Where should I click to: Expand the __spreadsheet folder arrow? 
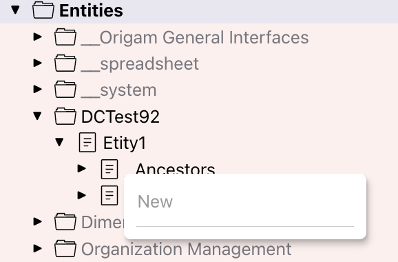pyautogui.click(x=38, y=63)
